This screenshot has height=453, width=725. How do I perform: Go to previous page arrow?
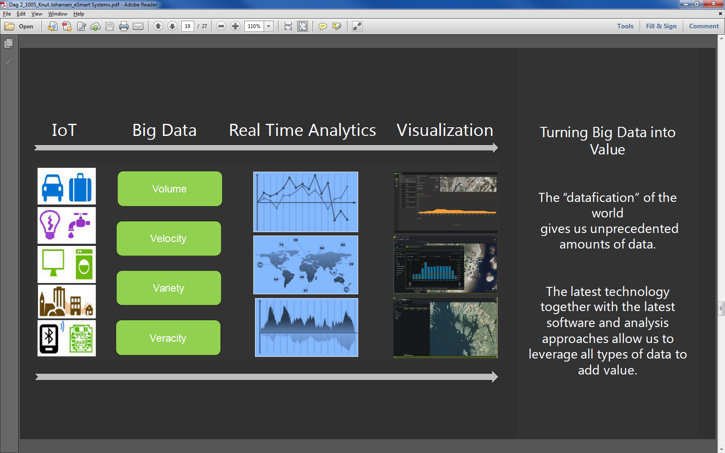(158, 26)
